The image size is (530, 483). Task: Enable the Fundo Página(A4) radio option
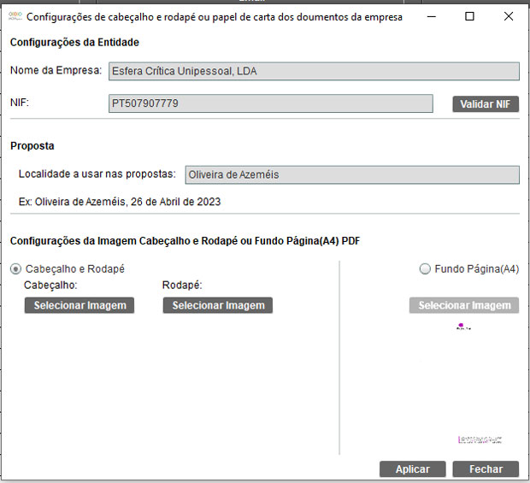click(x=425, y=269)
